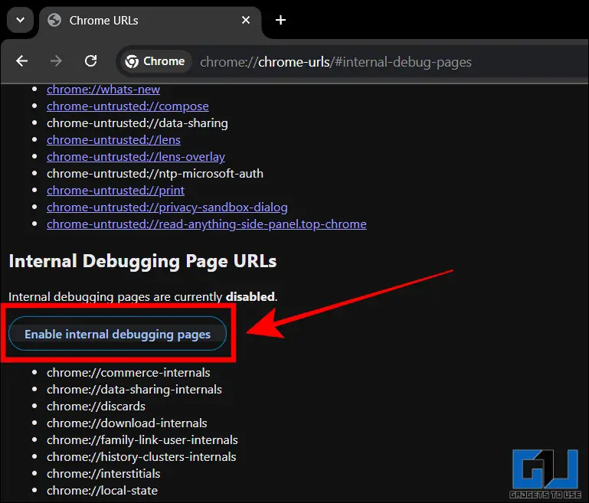Click the Chrome URLs tab globe favicon
589x503 pixels.
click(54, 20)
